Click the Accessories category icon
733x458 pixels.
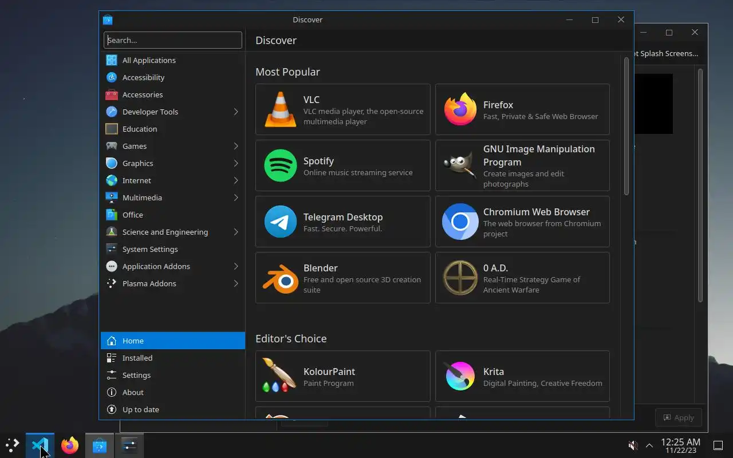tap(112, 94)
